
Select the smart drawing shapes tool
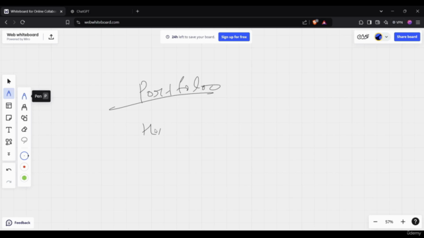point(24,118)
